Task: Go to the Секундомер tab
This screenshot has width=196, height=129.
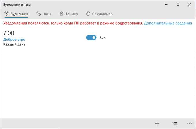Action: pyautogui.click(x=99, y=14)
